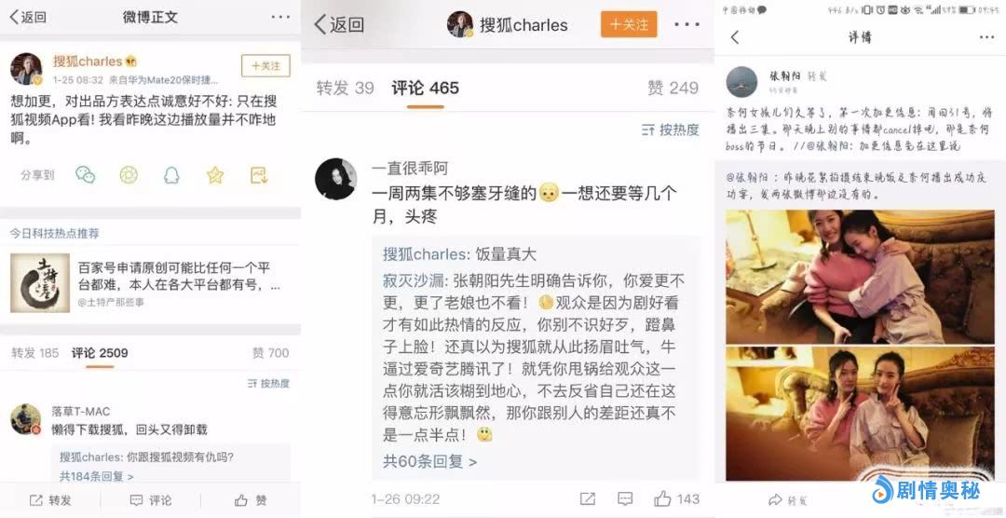Screen dimensions: 1006x518
Task: Tap the star favorite icon in share row
Action: [215, 174]
